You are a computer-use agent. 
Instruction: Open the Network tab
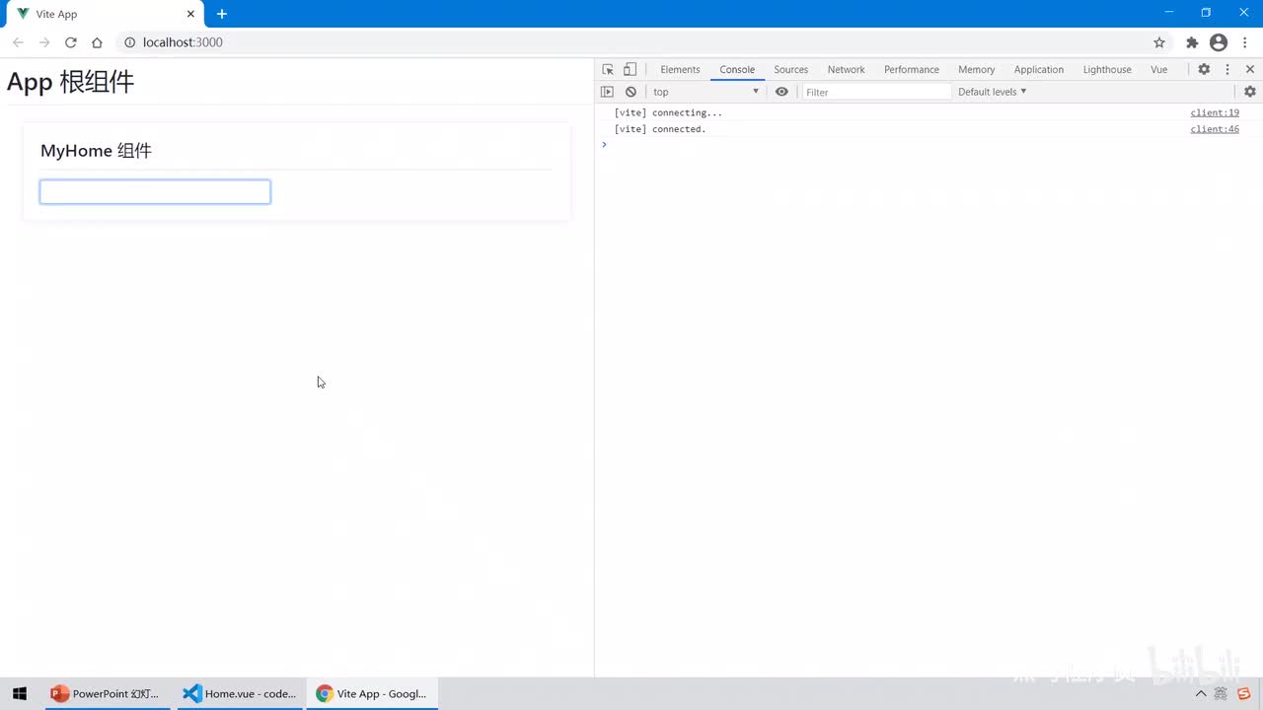pos(846,69)
